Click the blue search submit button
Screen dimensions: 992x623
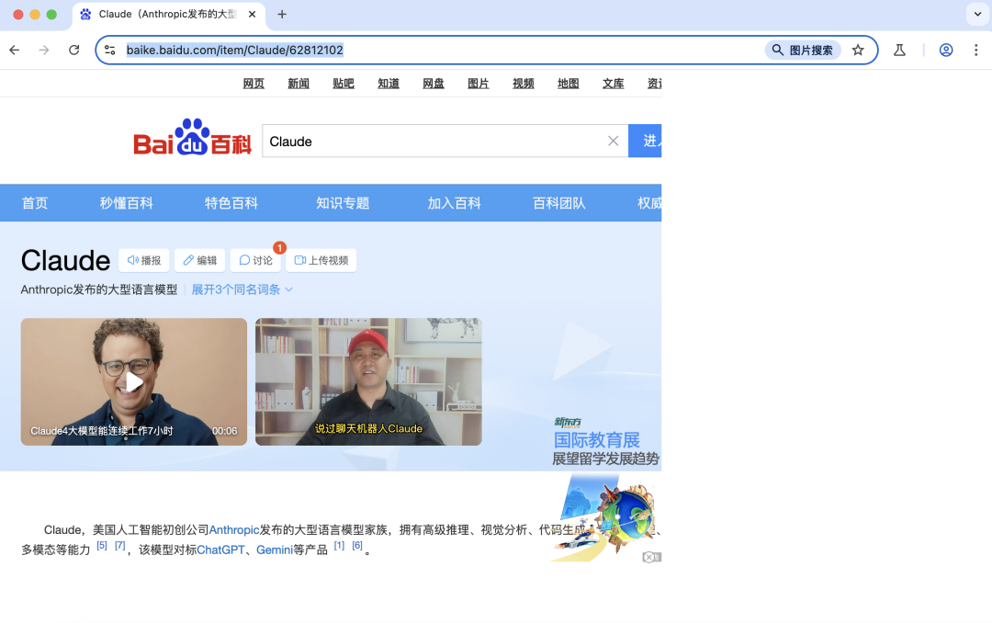point(646,141)
